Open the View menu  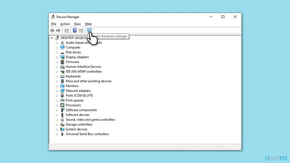(77, 24)
